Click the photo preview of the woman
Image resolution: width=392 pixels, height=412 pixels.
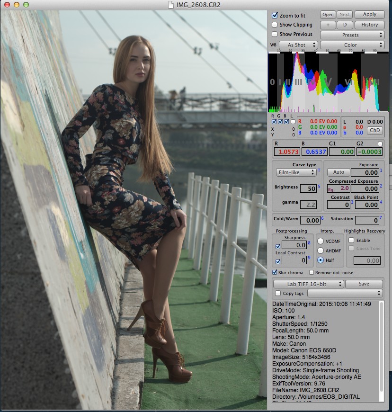(134, 210)
